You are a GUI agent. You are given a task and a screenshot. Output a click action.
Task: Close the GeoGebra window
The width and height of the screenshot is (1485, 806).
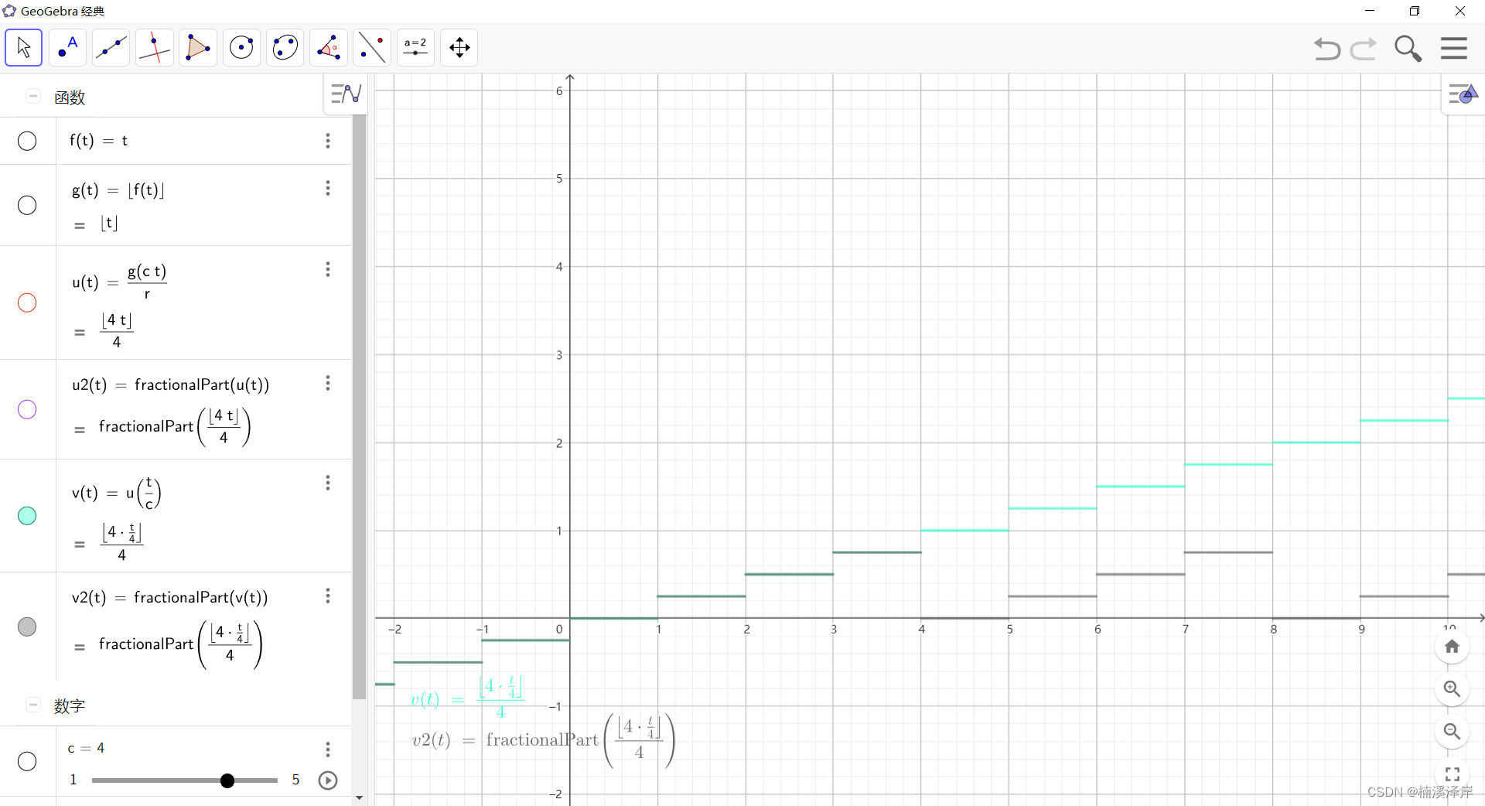(1460, 11)
